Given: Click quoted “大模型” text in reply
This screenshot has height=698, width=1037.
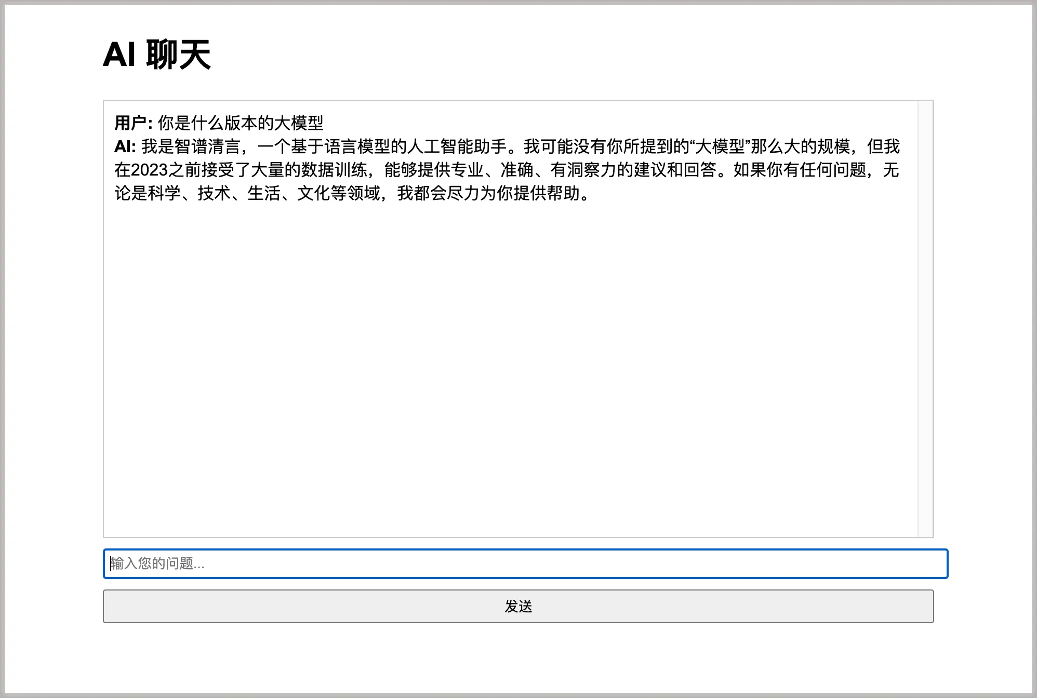Looking at the screenshot, I should (720, 146).
